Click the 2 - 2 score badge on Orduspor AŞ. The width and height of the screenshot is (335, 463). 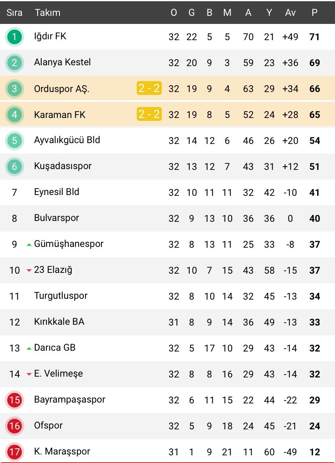tap(149, 88)
